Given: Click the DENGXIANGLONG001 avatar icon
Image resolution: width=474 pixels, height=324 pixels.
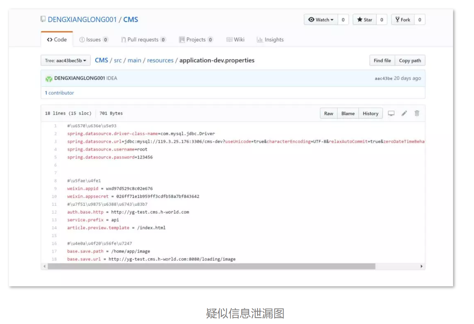Looking at the screenshot, I should point(49,79).
